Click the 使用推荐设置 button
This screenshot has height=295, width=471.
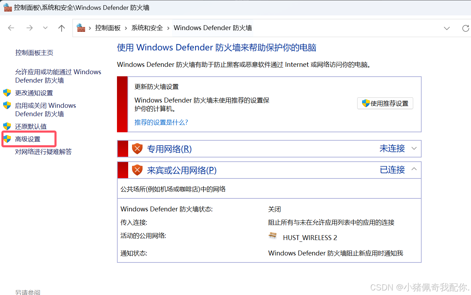click(x=385, y=103)
